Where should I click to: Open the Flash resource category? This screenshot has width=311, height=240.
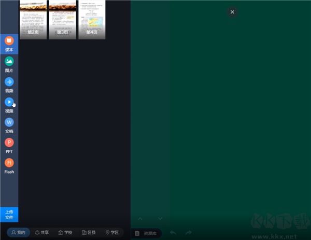pos(9,166)
